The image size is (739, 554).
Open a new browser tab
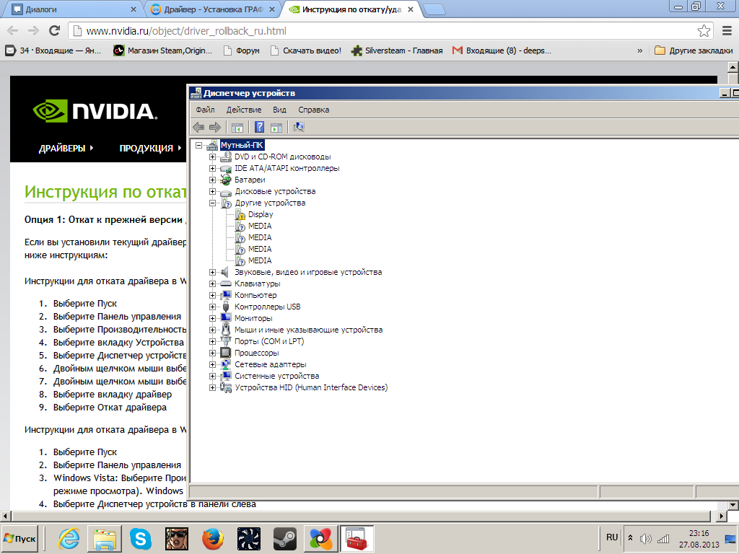tap(434, 10)
